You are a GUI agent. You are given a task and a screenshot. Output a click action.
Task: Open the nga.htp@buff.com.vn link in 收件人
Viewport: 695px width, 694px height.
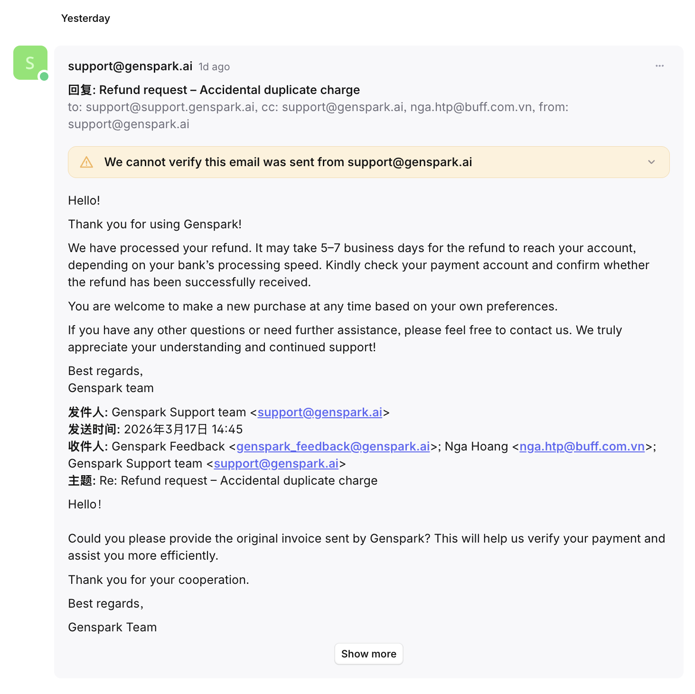(582, 447)
